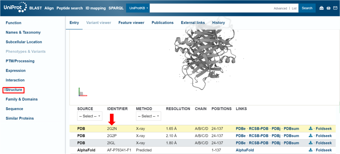
Task: Download structure 2IGL via download icon
Action: [311, 143]
